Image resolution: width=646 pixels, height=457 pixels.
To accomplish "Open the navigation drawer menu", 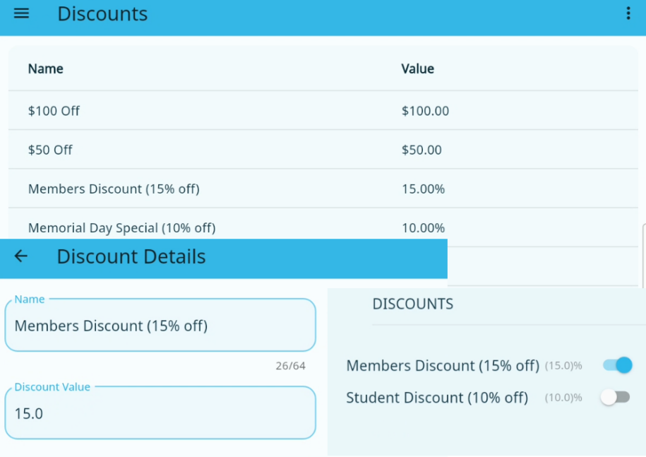I will pos(20,13).
